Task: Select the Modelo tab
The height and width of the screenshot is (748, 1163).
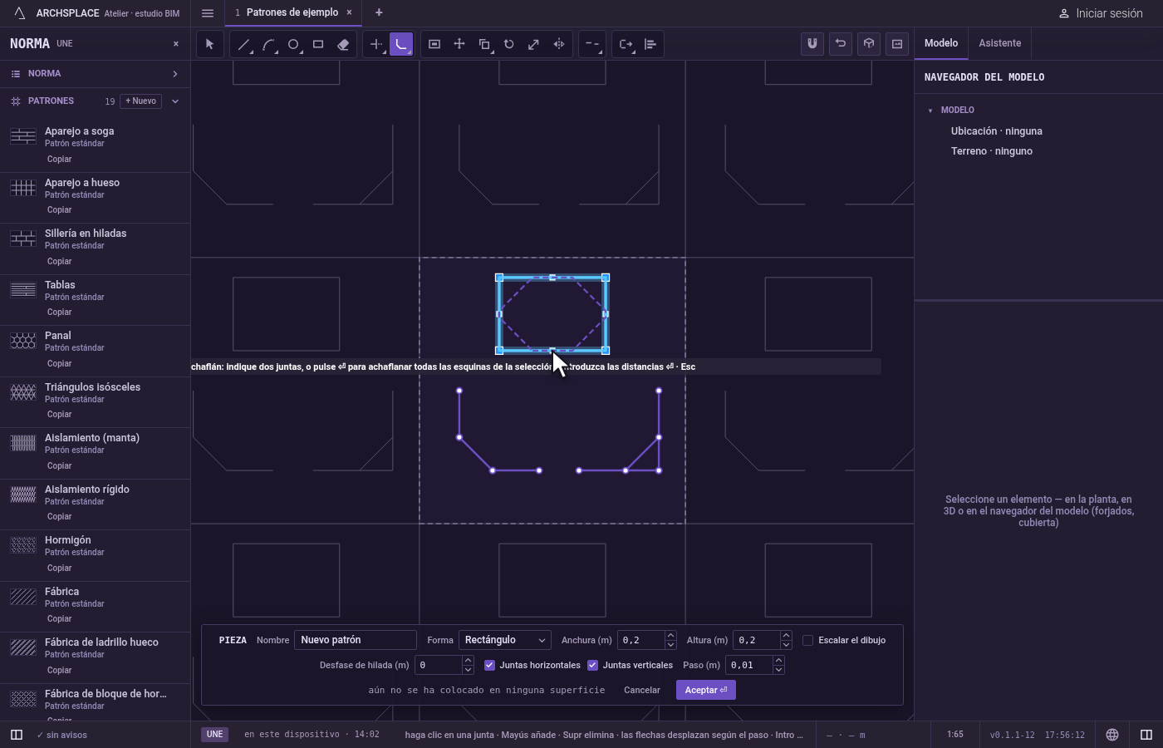Action: point(941,43)
